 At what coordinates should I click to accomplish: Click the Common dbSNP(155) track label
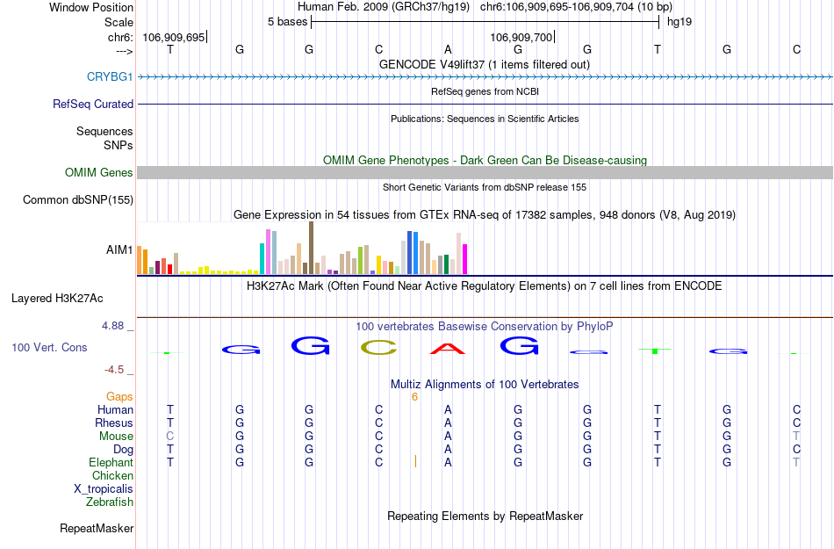77,200
